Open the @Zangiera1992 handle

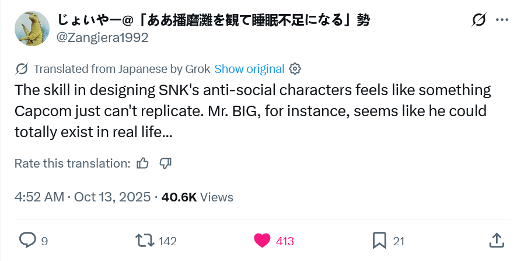pos(103,38)
